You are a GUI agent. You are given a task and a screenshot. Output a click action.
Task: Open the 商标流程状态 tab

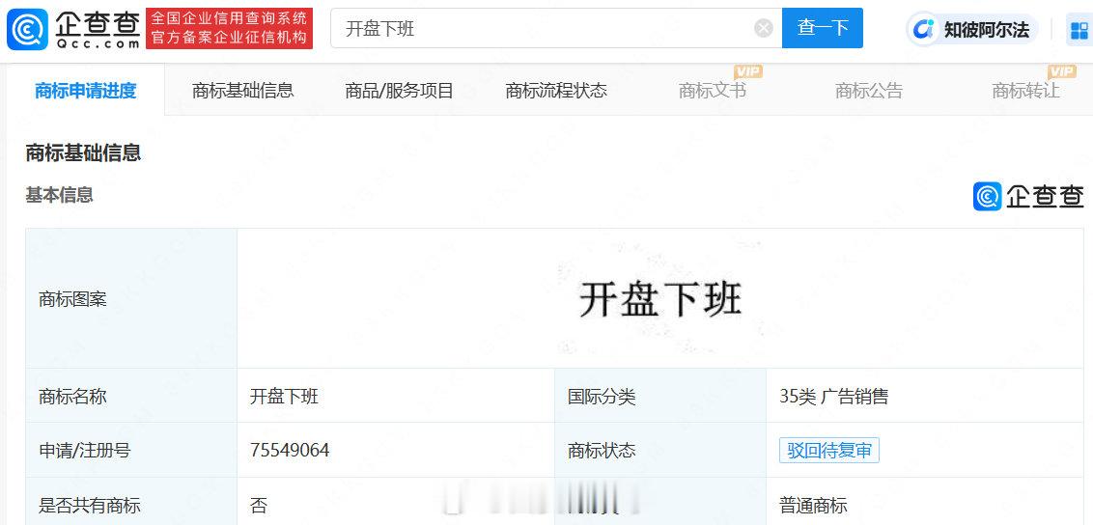556,91
